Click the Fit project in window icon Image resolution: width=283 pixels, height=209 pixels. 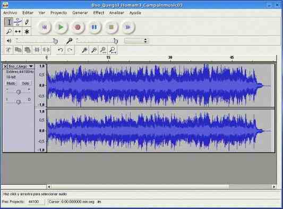click(113, 50)
